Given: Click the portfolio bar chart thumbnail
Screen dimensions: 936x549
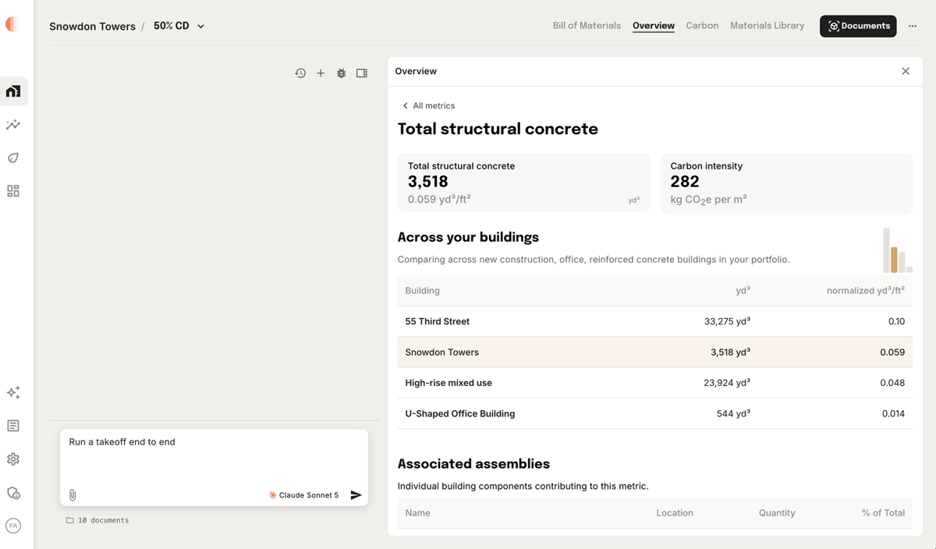Looking at the screenshot, I should 897,250.
